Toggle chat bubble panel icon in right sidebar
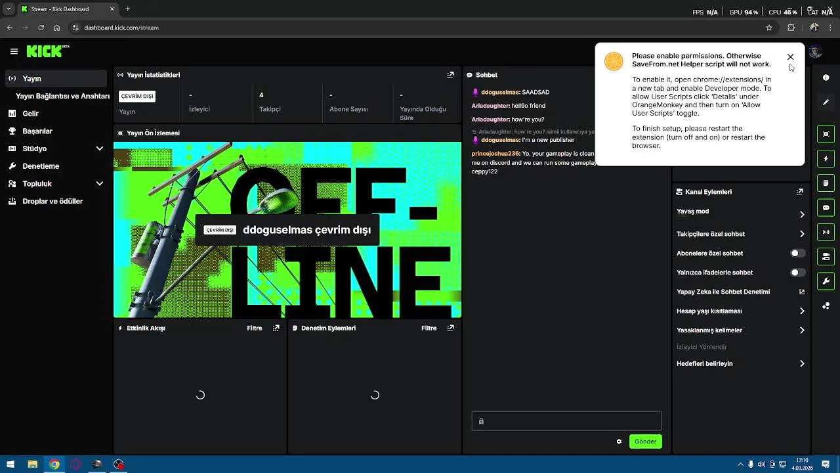 point(826,208)
